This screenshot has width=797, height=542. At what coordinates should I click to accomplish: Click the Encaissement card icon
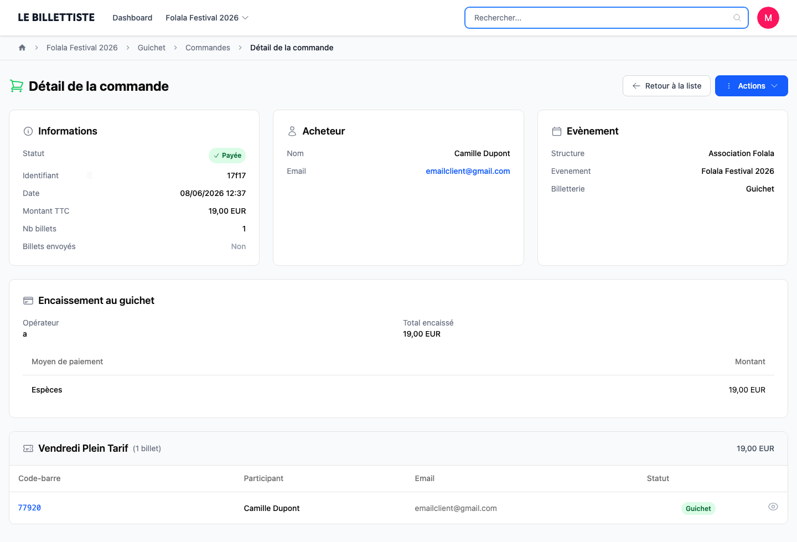point(28,301)
